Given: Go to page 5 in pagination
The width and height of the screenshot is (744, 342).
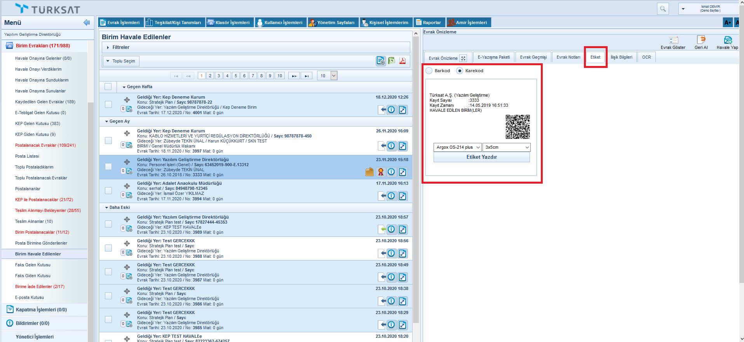Looking at the screenshot, I should click(x=236, y=76).
